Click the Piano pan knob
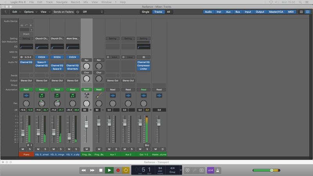 click(26, 103)
